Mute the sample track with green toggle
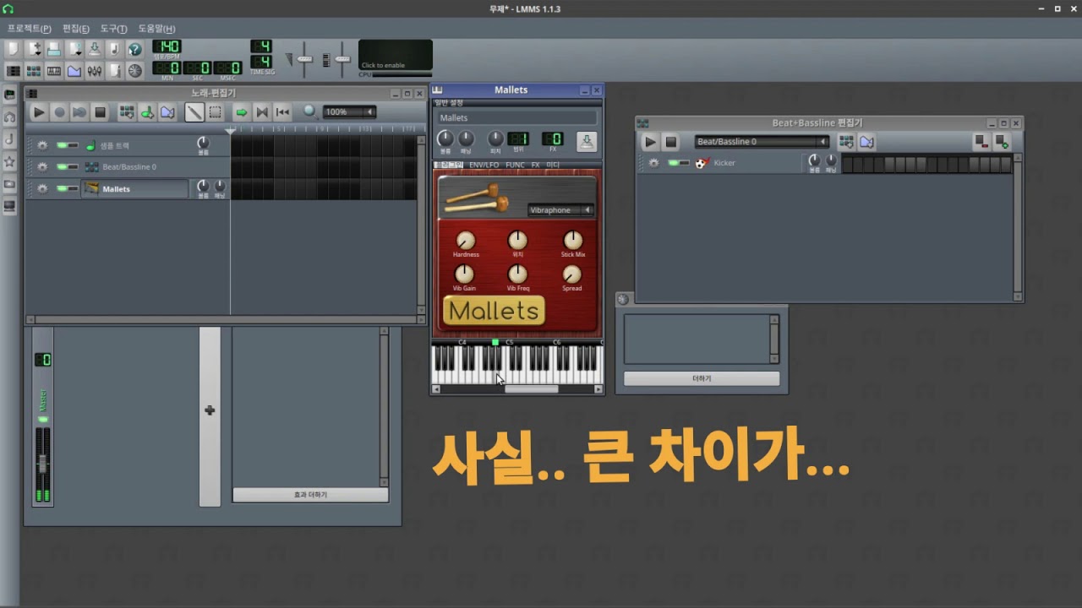Image resolution: width=1082 pixels, height=608 pixels. point(63,145)
